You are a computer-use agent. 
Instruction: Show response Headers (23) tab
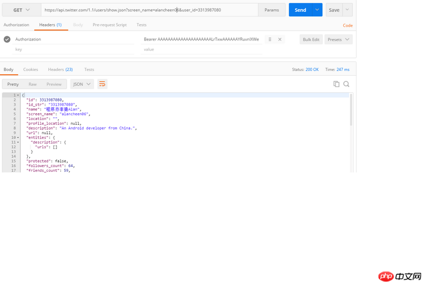pyautogui.click(x=60, y=69)
